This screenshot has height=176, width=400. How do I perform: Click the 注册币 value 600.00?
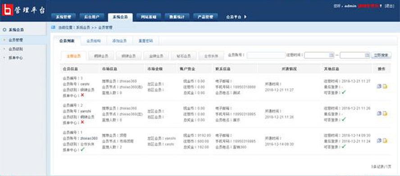(x=203, y=141)
